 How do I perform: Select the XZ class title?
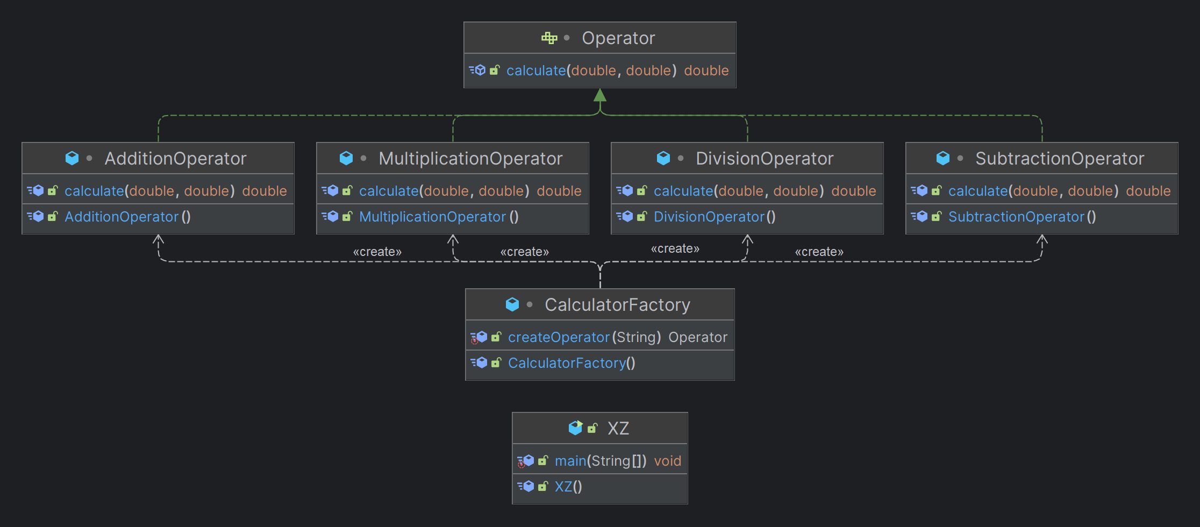click(618, 429)
